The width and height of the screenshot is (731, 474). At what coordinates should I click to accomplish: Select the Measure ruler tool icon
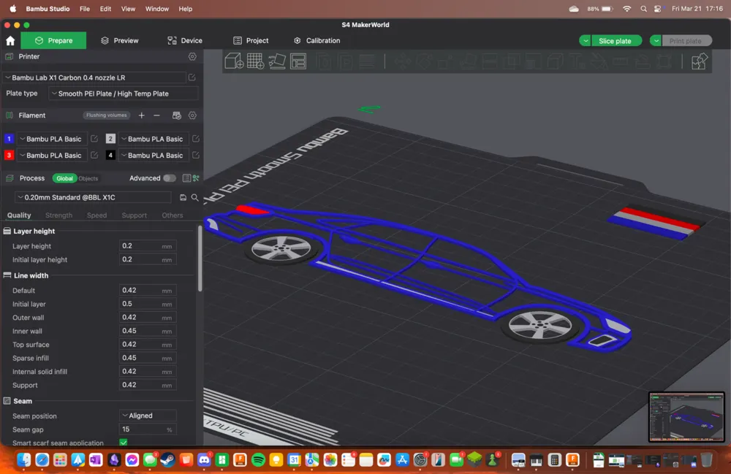(x=621, y=61)
